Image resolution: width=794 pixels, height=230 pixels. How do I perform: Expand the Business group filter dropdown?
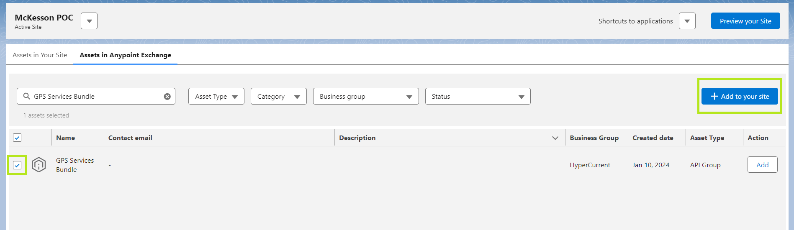[x=365, y=96]
